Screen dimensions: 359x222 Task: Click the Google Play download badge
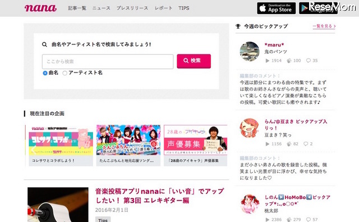pyautogui.click(x=318, y=8)
